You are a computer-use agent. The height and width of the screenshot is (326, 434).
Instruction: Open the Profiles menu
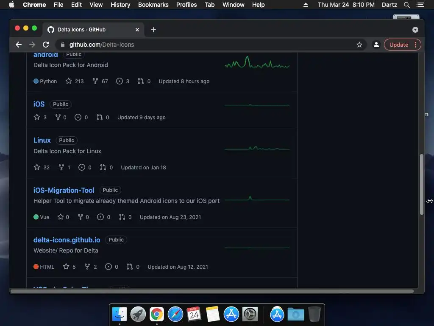186,5
